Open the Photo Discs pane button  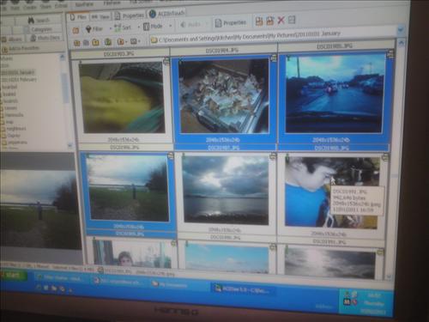coord(45,38)
